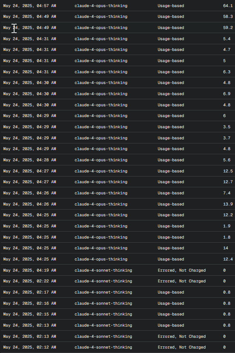Click the 0 value in the 02:22 AM row
The image size is (235, 353).
(x=224, y=281)
